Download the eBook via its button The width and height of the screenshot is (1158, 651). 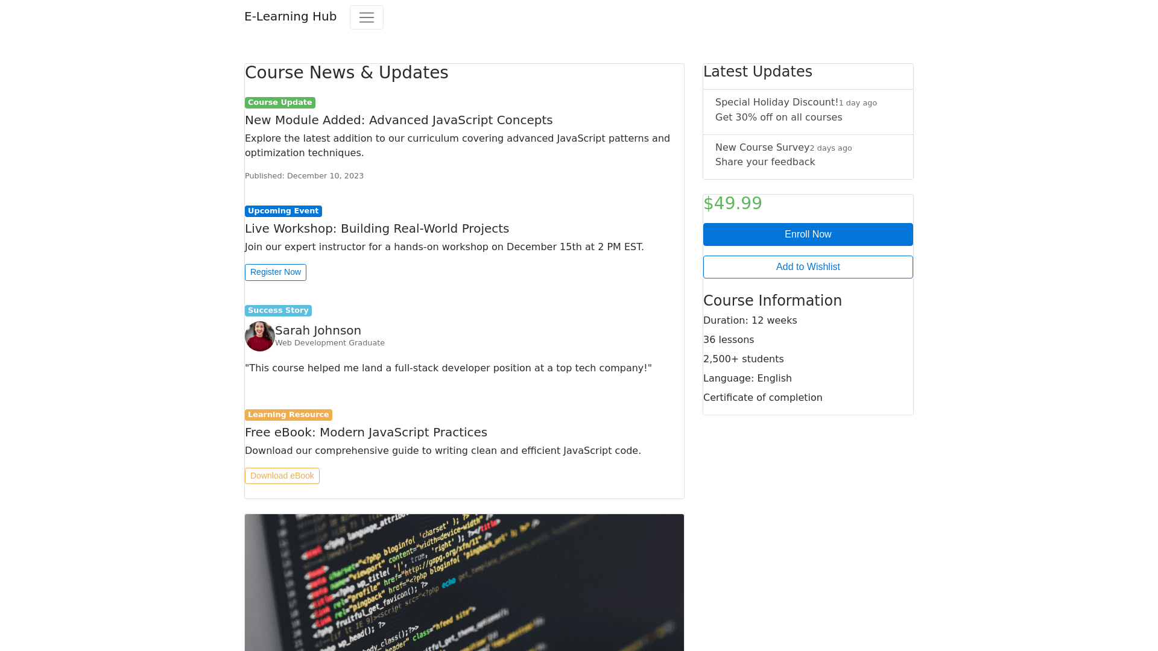(282, 476)
